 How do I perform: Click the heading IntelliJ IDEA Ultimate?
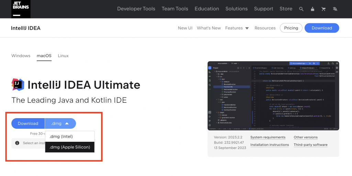84,85
